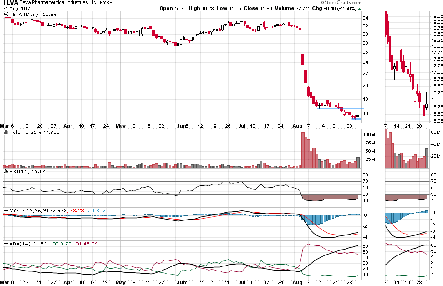The width and height of the screenshot is (443, 286).
Task: Click the Chg +0.40 (+2.59%) value
Action: tap(334, 9)
